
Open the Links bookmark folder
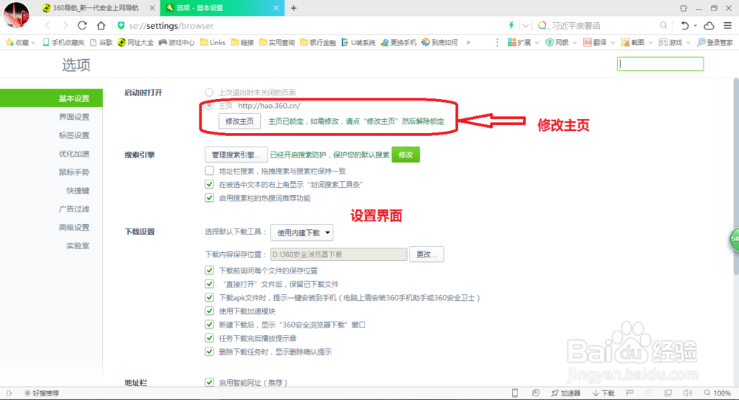pos(213,42)
